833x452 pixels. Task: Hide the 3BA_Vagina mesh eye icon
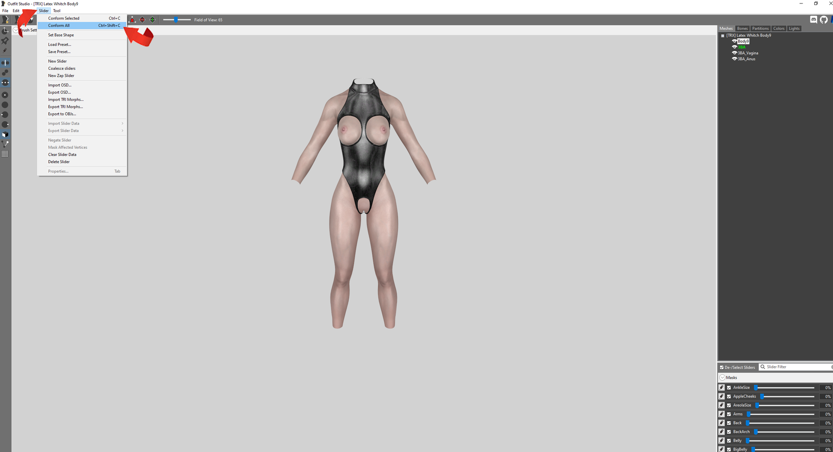coord(735,53)
